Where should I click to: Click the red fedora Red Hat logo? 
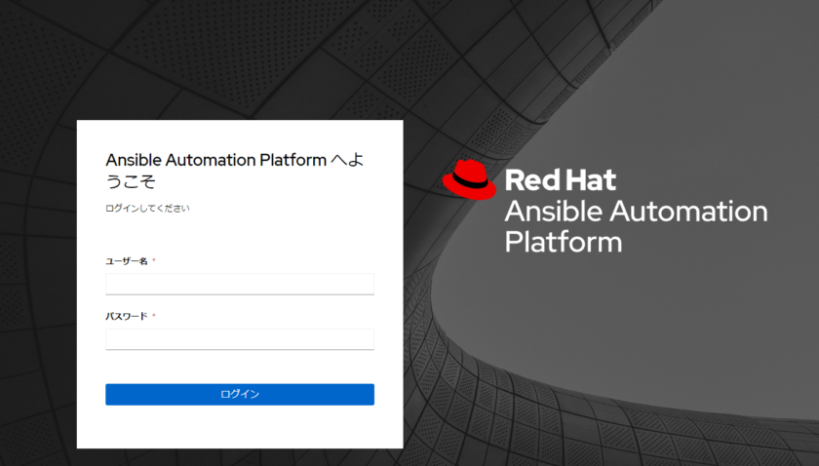tap(469, 179)
